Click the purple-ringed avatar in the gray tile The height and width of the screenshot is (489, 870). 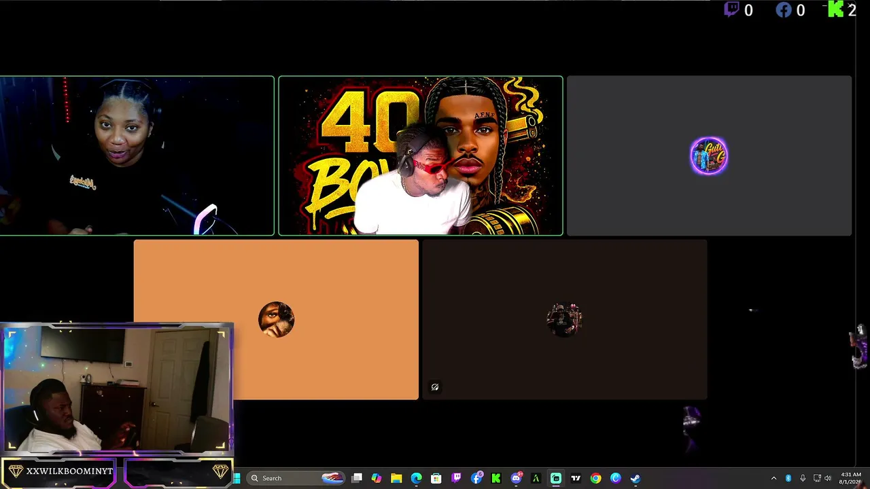click(x=709, y=156)
